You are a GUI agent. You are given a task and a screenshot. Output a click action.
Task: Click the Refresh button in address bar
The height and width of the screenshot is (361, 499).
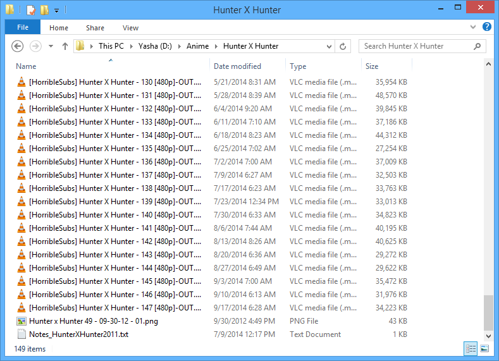point(343,46)
